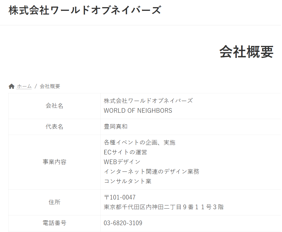Screen dimensions: 282x232
Task: Click the インターネット関連のデザイン業務 line
Action: pos(151,172)
